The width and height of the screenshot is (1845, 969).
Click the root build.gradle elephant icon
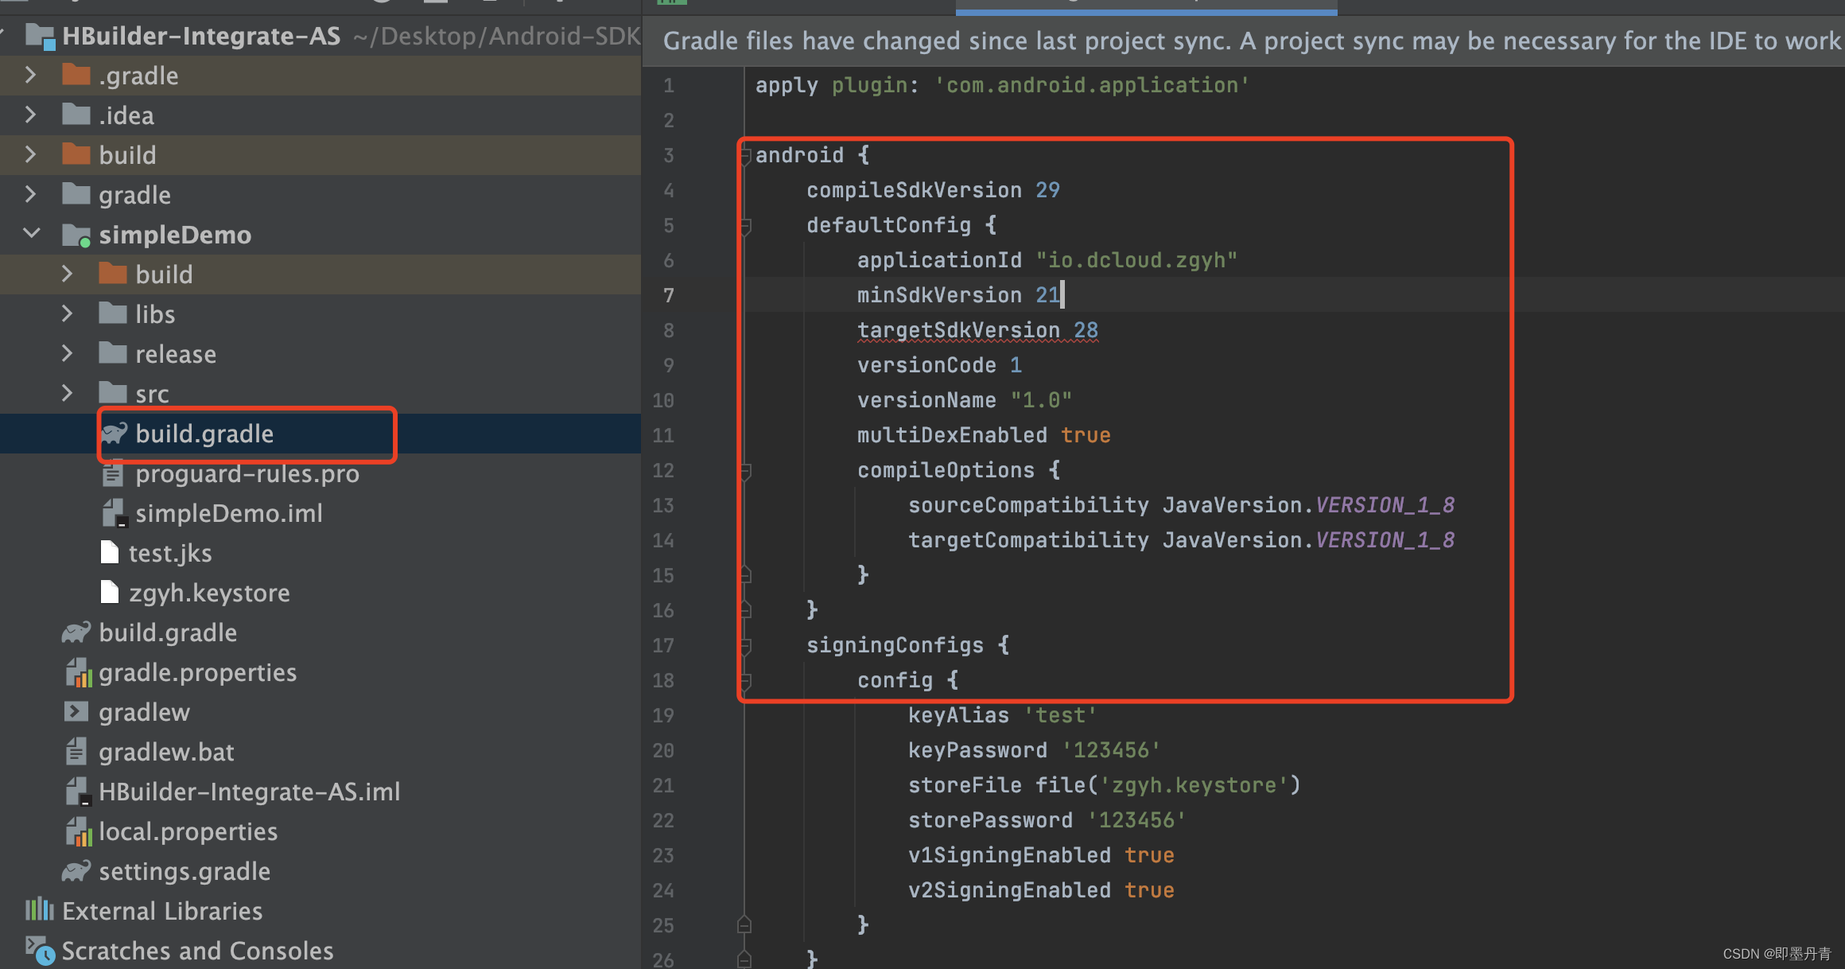click(x=76, y=632)
